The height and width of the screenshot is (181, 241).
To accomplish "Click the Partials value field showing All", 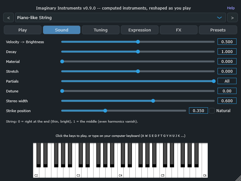I will coord(227,81).
